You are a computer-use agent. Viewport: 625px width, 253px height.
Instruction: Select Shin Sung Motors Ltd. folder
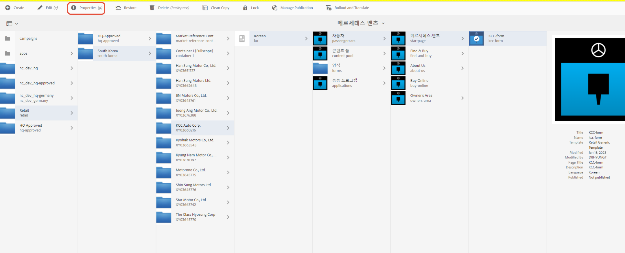pyautogui.click(x=195, y=187)
